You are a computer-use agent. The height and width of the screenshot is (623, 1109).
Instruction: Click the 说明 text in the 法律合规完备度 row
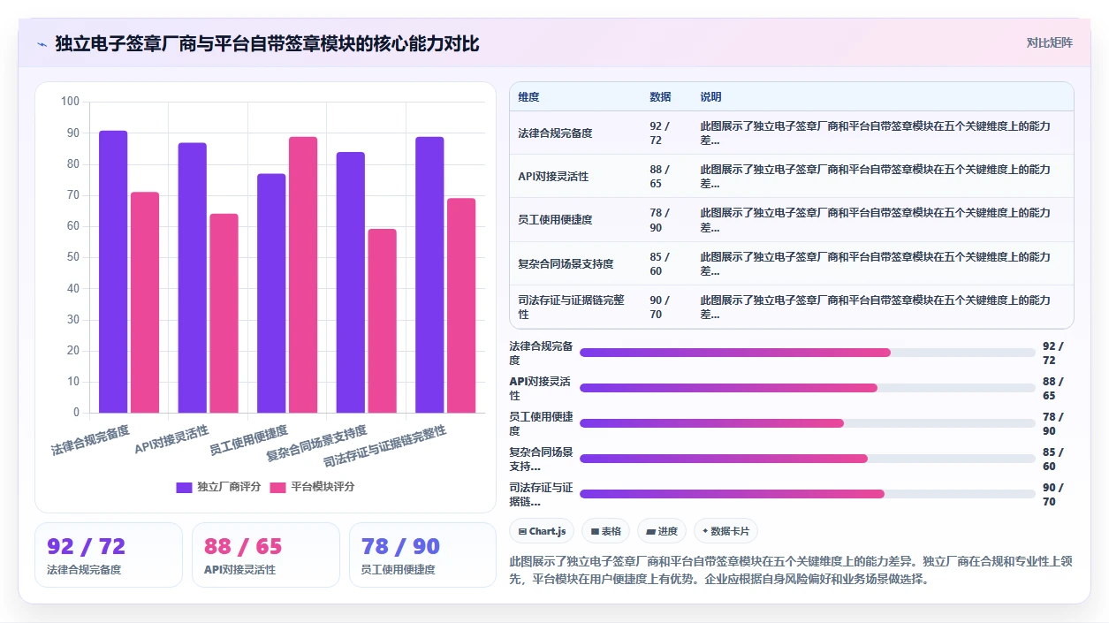pos(875,133)
